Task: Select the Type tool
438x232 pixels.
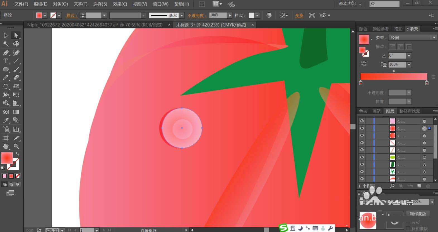Action: pos(6,61)
